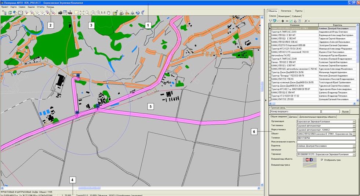Click the plus icon to add object

pyautogui.click(x=283, y=21)
